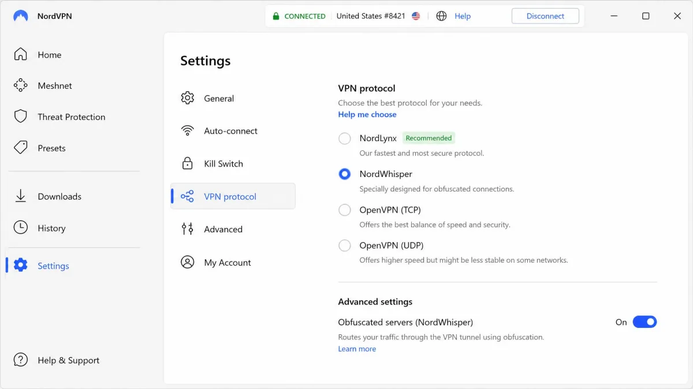Click the Advanced sliders icon
693x389 pixels.
187,229
